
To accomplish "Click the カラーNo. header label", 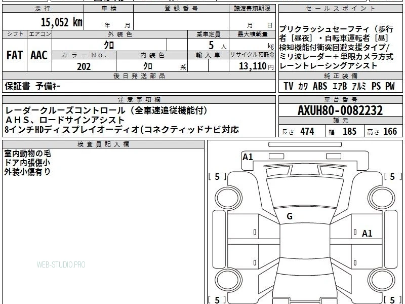I will (84, 55).
